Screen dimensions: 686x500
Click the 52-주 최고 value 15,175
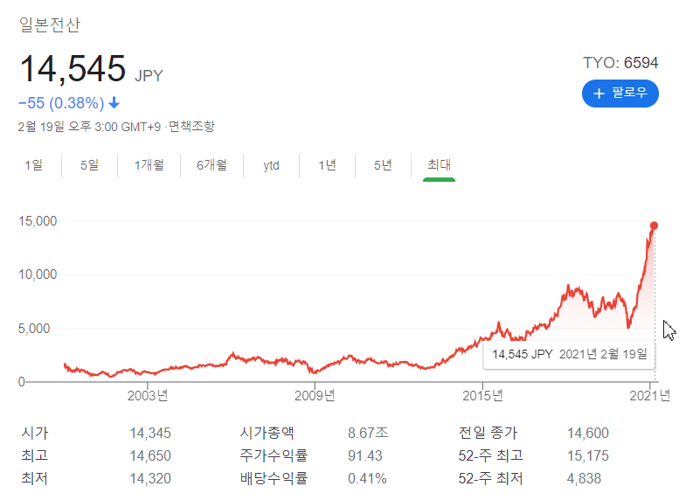click(x=588, y=455)
